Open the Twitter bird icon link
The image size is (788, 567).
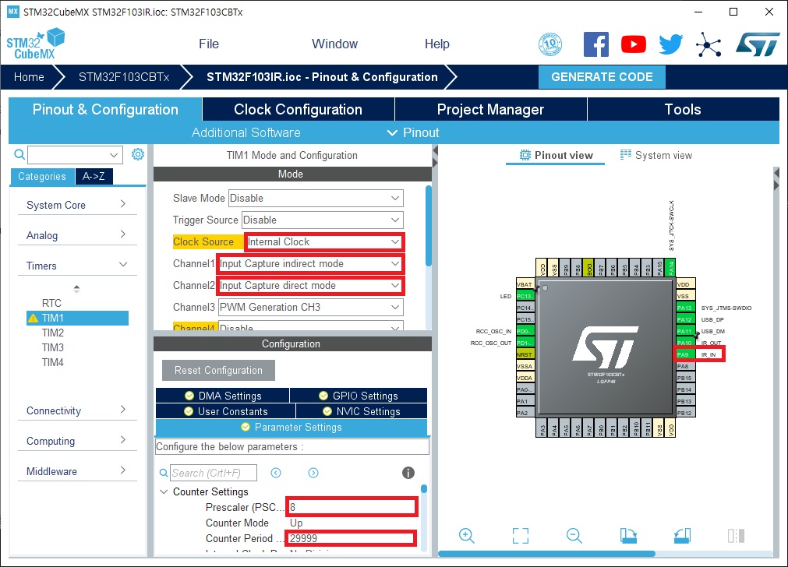click(x=671, y=44)
